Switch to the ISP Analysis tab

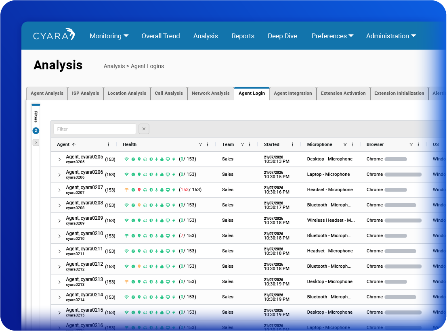click(x=86, y=94)
